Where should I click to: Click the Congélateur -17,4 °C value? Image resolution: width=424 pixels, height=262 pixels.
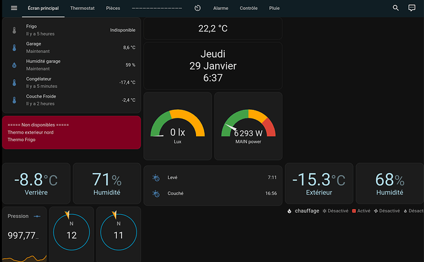point(127,82)
